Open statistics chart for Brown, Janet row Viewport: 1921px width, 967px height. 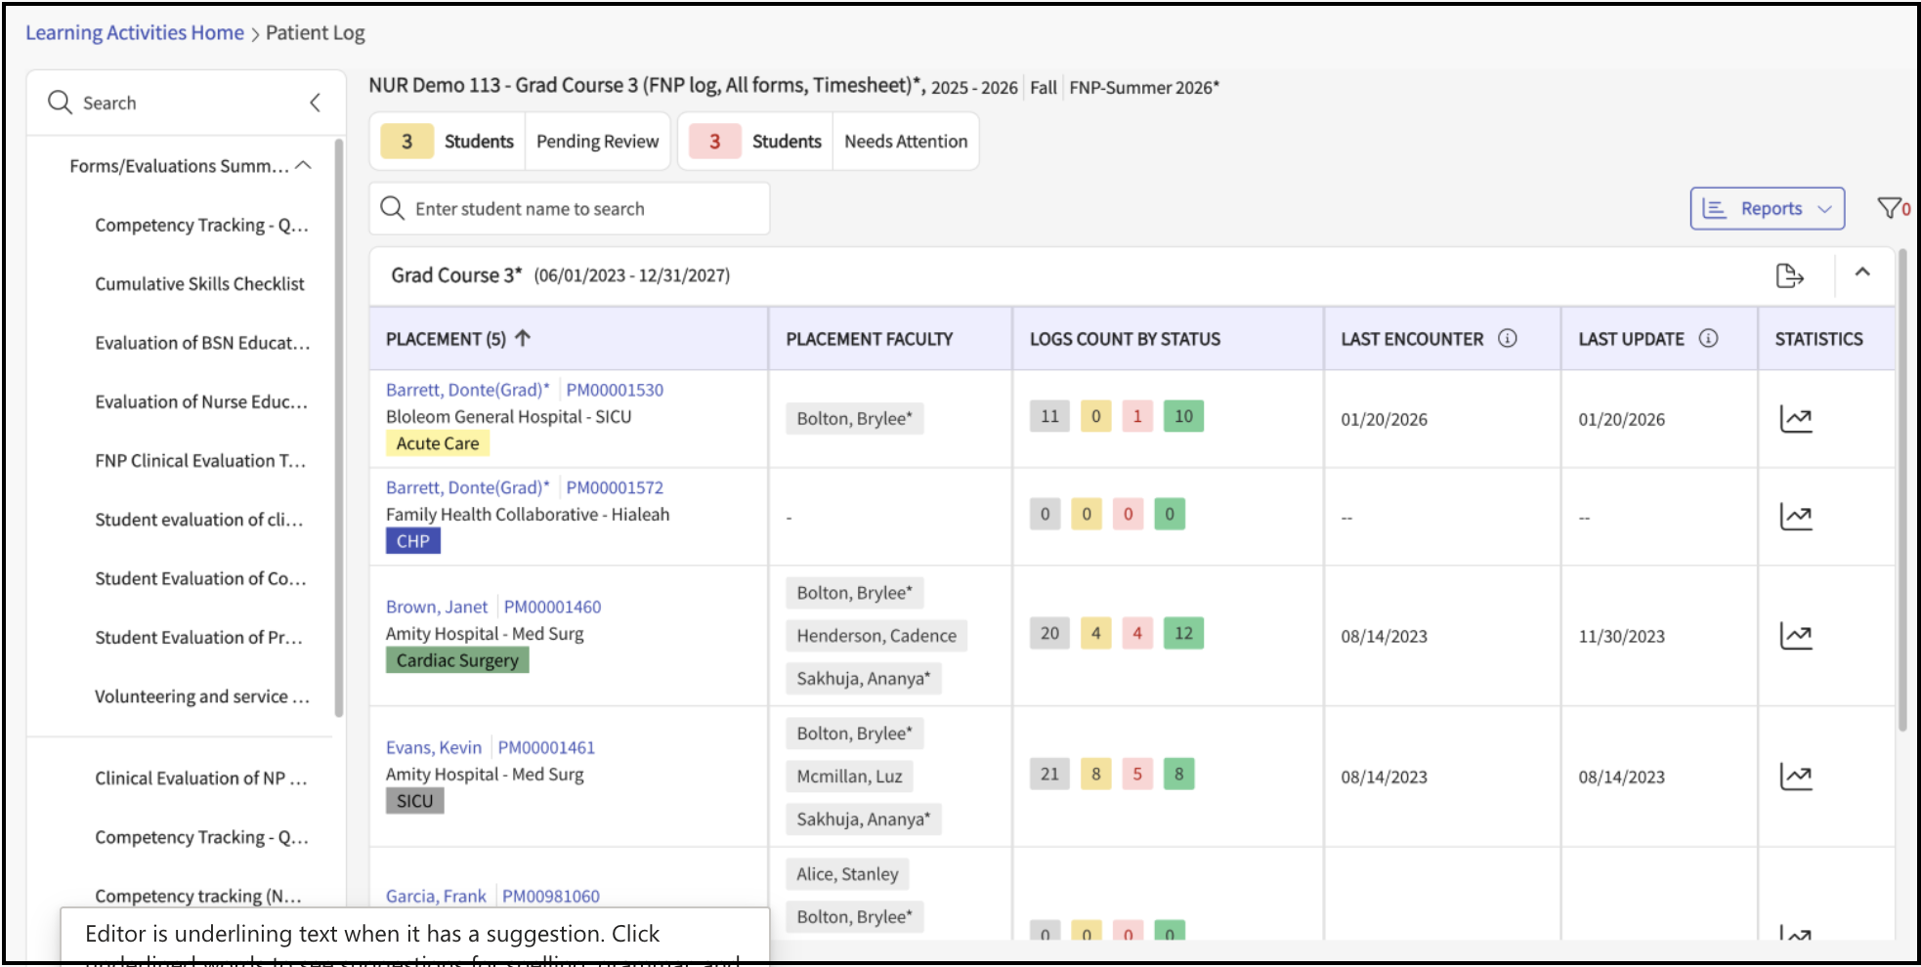click(x=1795, y=636)
